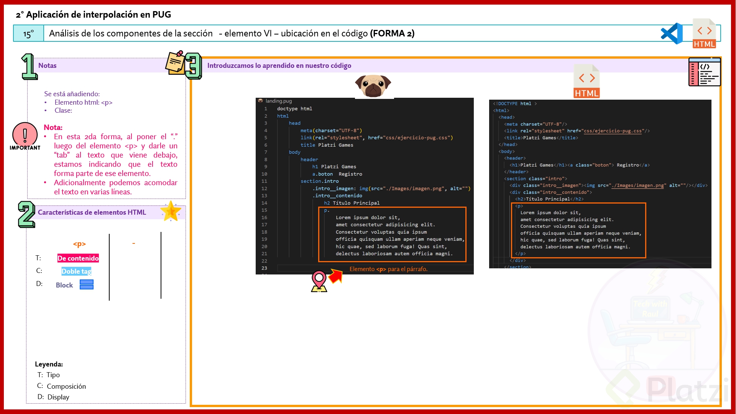736x414 pixels.
Task: Click 'Introduzcamos lo aprendido en nuestro código' heading
Action: tap(279, 66)
